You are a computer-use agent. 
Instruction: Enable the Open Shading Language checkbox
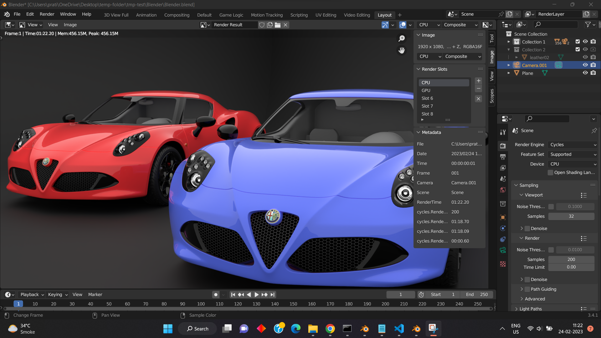point(550,172)
